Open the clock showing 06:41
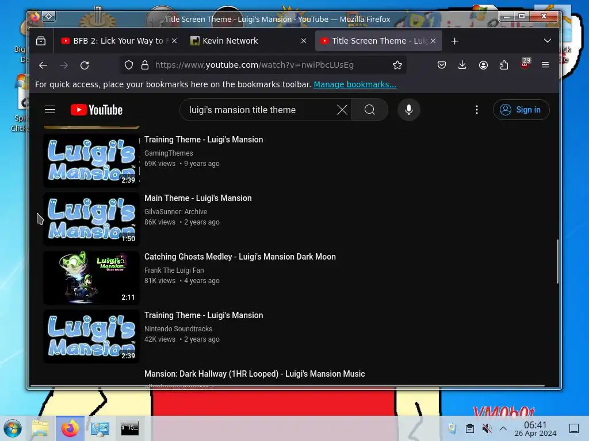The width and height of the screenshot is (589, 441). [536, 428]
